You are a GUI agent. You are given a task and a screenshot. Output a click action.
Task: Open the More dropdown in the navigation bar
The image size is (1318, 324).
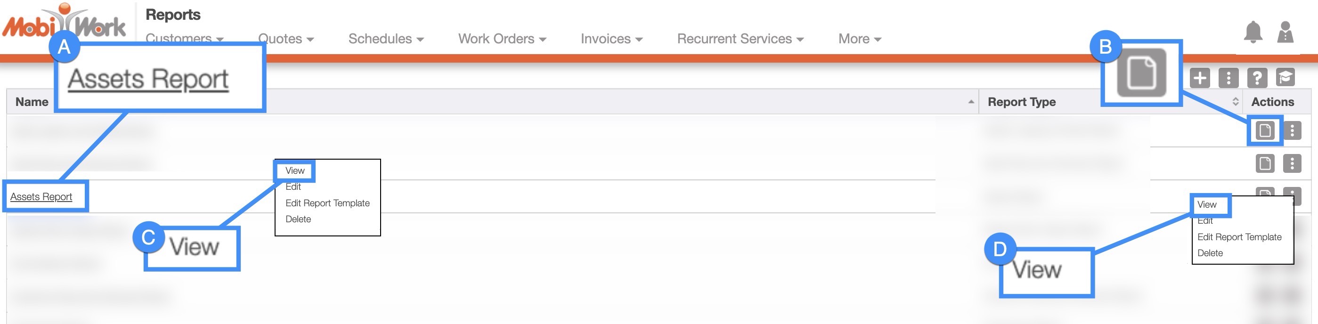coord(859,39)
